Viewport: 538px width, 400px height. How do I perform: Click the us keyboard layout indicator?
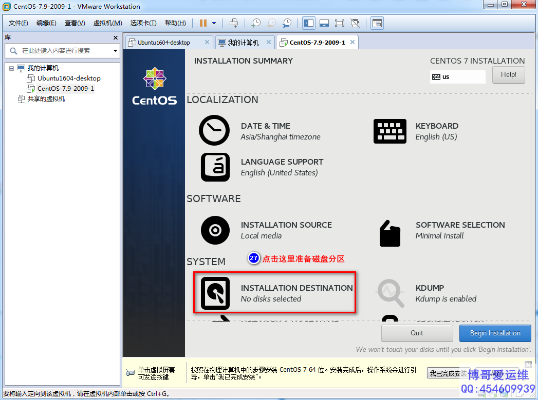click(x=457, y=77)
